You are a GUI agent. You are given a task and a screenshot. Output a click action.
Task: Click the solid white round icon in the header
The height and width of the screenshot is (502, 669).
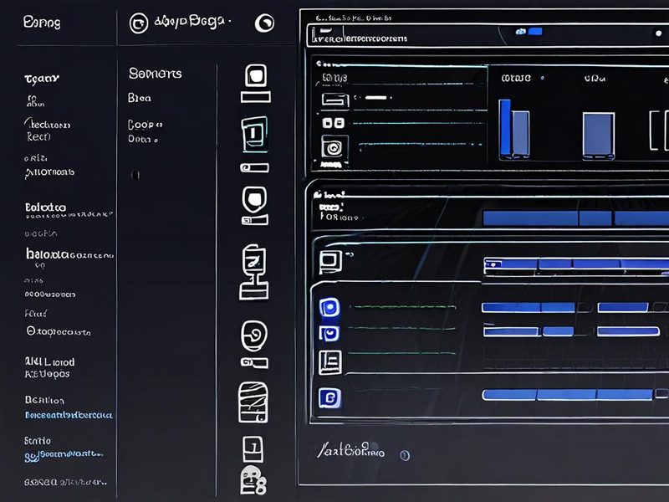[264, 23]
